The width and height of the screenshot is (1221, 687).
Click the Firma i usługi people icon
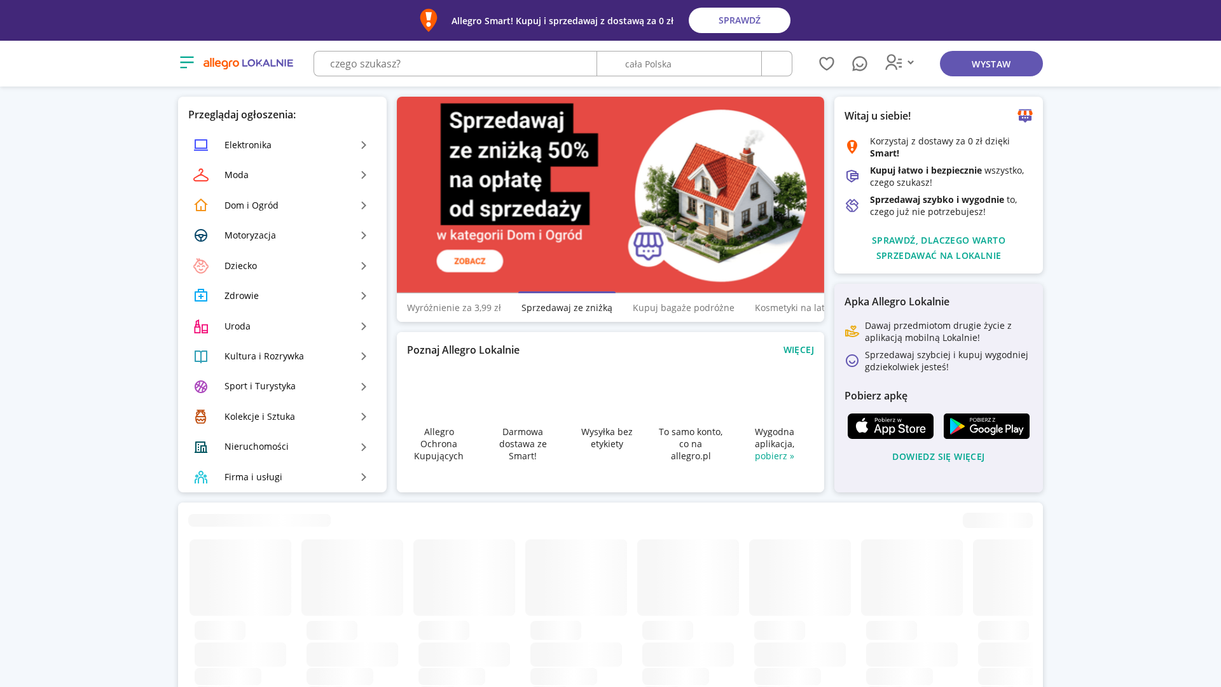201,477
